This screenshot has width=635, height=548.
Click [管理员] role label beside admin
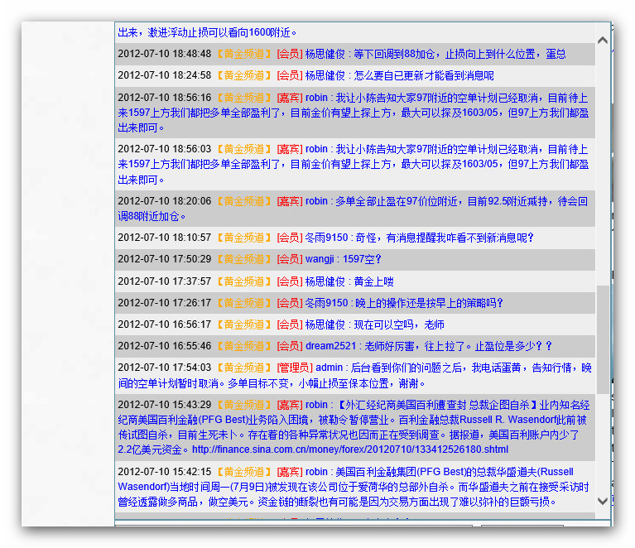294,368
